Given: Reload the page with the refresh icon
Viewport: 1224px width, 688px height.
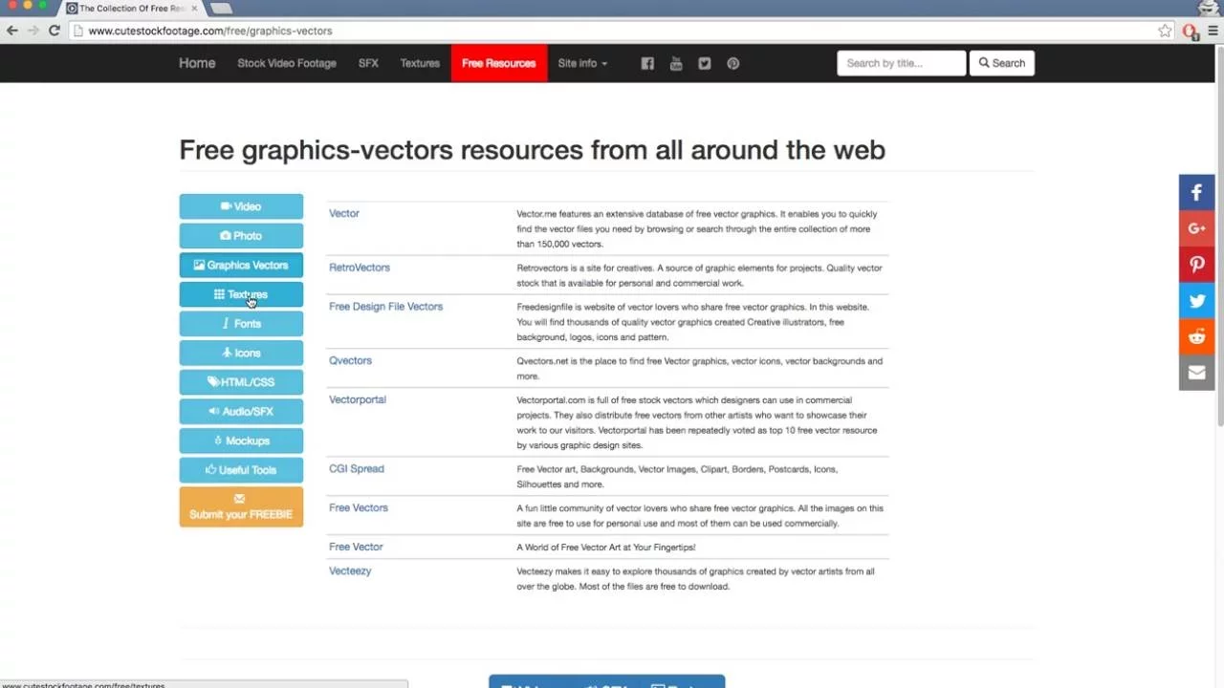Looking at the screenshot, I should (x=55, y=31).
